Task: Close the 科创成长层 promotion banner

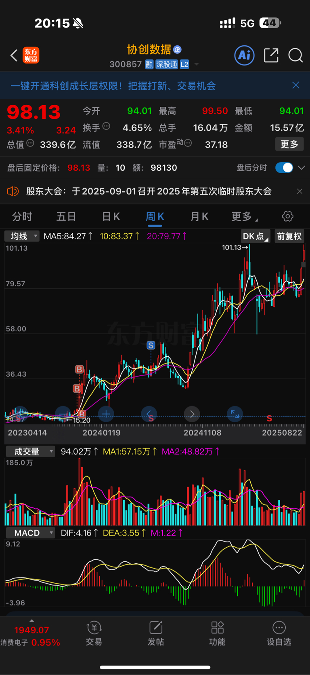Action: click(296, 85)
